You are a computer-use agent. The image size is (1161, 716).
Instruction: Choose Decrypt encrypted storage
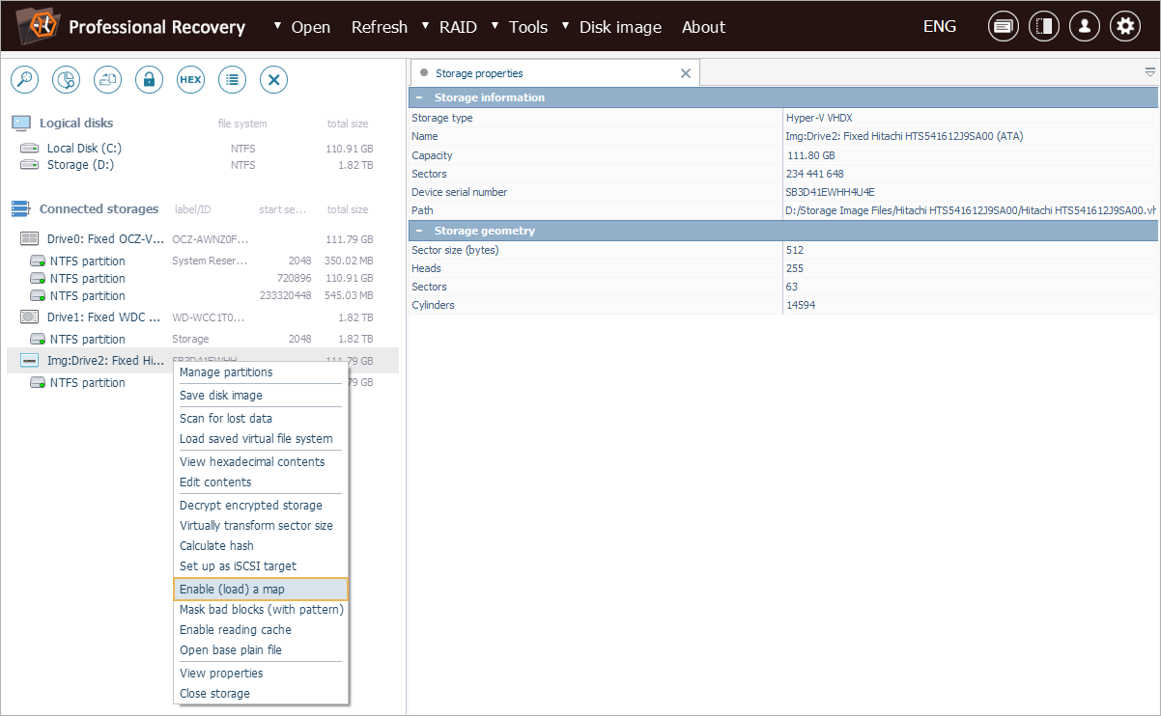click(261, 506)
